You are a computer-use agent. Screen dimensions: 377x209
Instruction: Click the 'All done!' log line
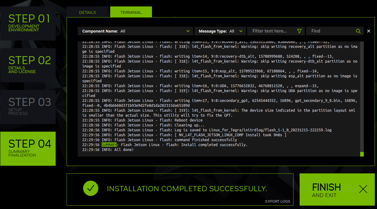(x=108, y=150)
